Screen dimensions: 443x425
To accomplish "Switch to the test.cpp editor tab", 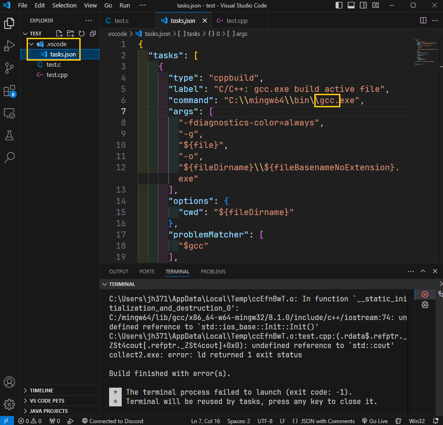I will point(236,21).
